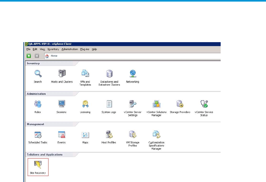Open the Edit menu
Image resolution: width=266 pixels, height=182 pixels.
tap(35, 49)
